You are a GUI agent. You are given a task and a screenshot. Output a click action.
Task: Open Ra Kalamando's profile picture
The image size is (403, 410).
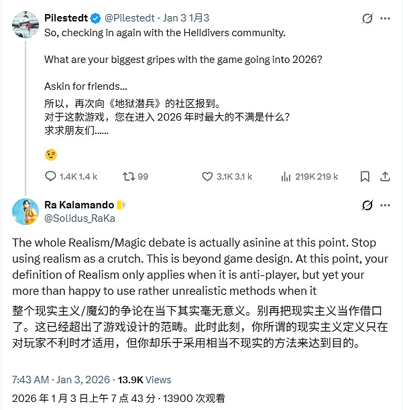pos(25,211)
